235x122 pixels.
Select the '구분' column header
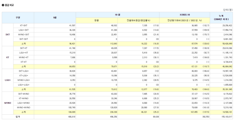[18, 17]
